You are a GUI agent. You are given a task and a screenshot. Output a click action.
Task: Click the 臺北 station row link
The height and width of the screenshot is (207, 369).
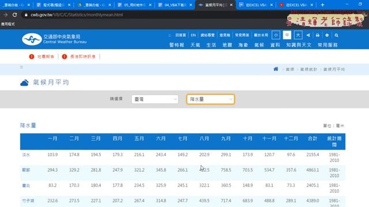pyautogui.click(x=26, y=185)
